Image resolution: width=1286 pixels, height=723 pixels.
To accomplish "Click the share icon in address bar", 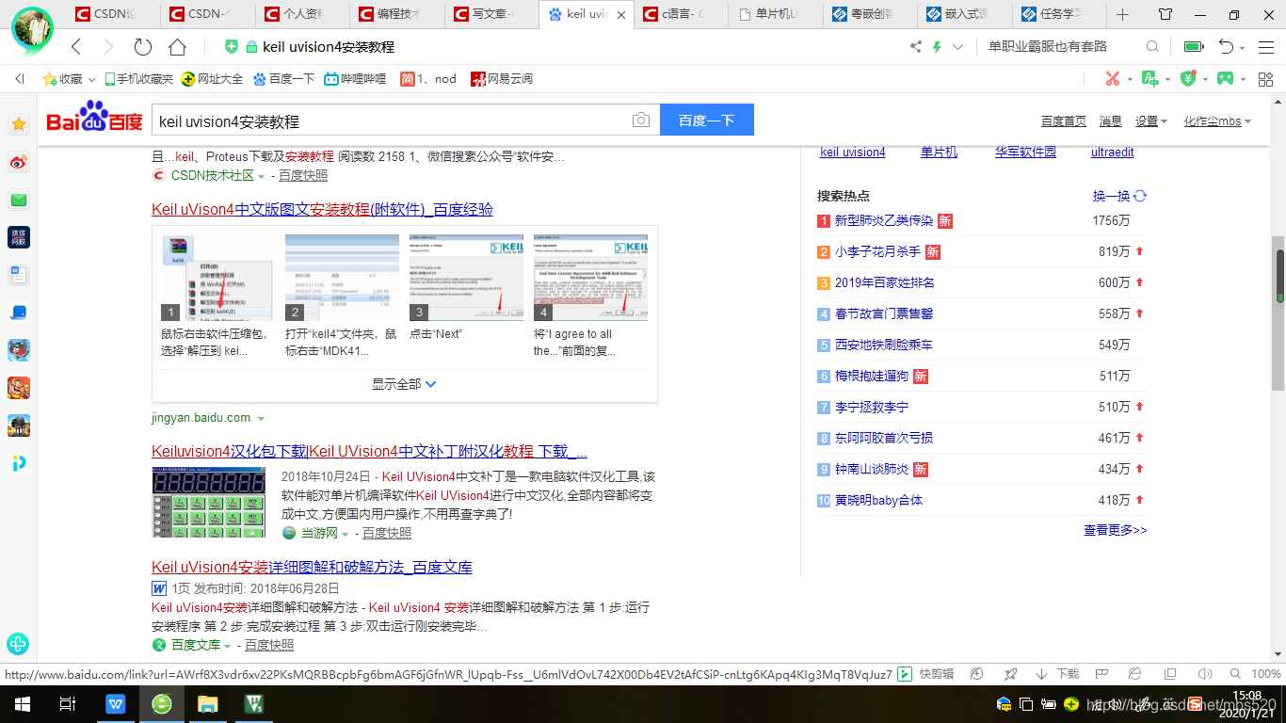I will pyautogui.click(x=916, y=47).
